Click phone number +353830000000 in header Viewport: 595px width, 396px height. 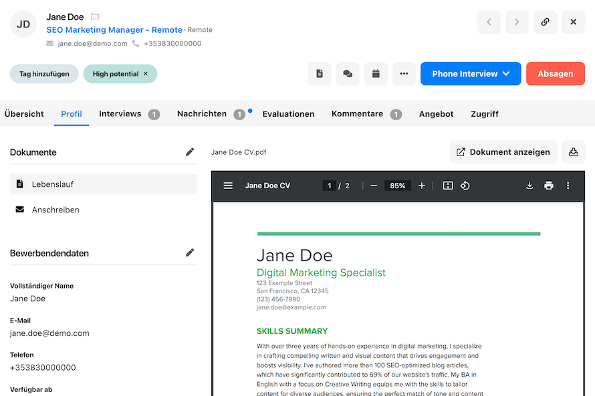[172, 43]
